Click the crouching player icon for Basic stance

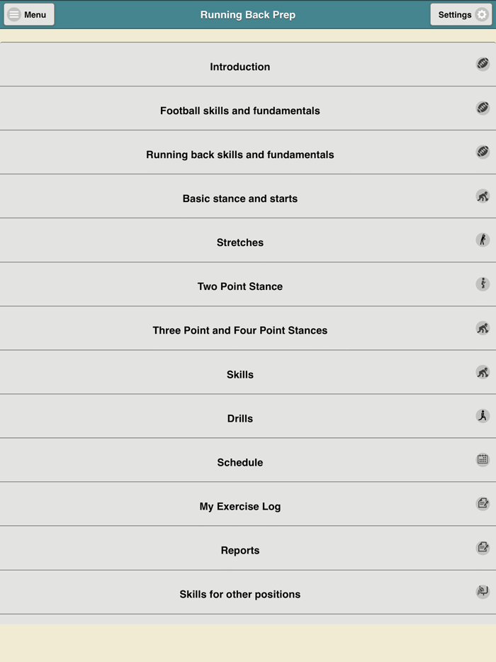coord(483,196)
